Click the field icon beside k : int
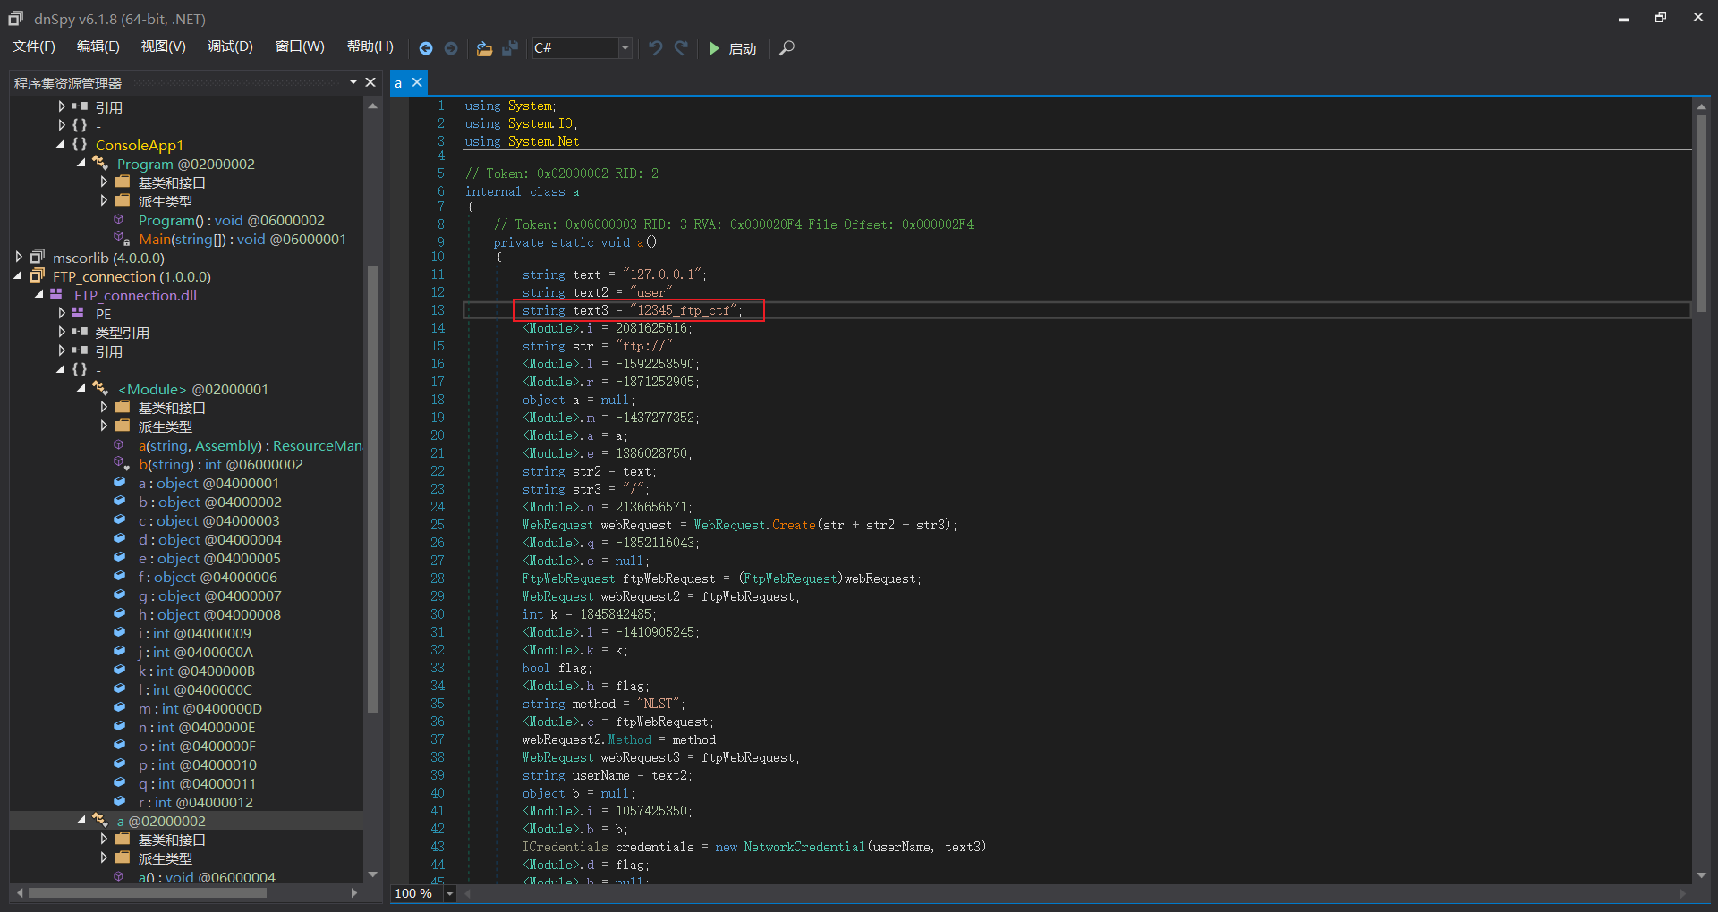 tap(119, 670)
